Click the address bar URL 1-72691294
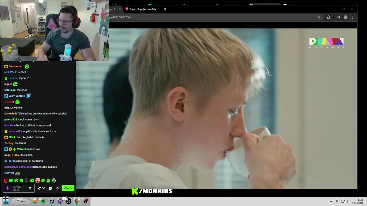 point(120,17)
